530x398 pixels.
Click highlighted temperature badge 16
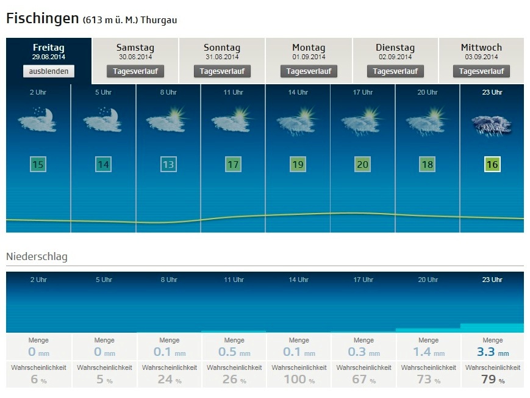pos(492,164)
